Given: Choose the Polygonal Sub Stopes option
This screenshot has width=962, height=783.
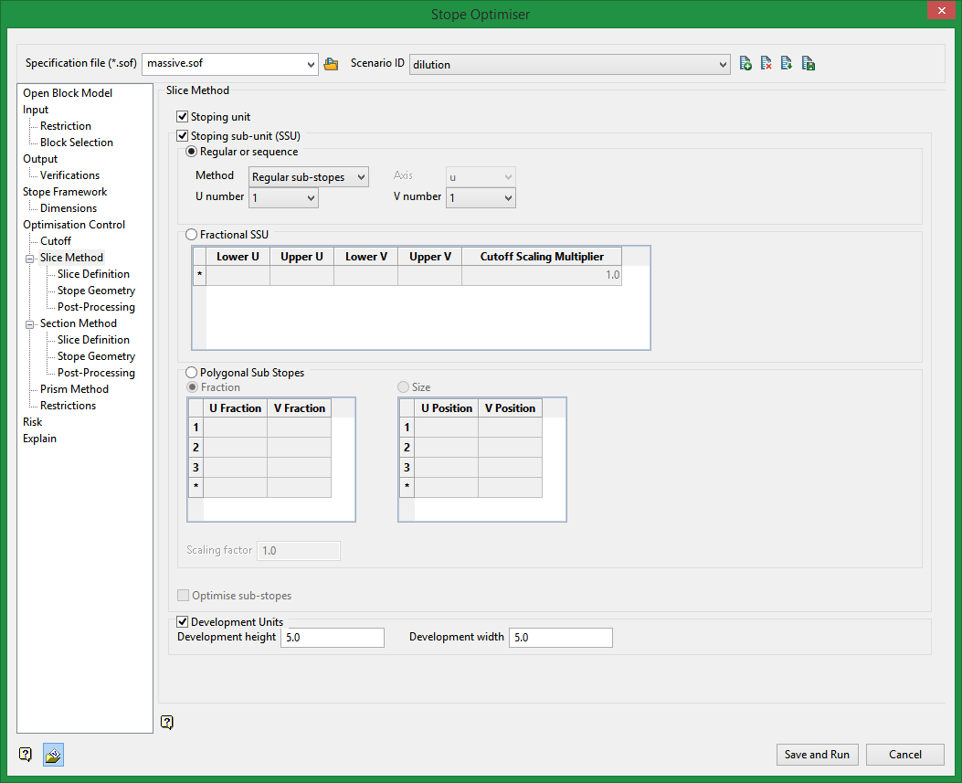Looking at the screenshot, I should coord(192,373).
